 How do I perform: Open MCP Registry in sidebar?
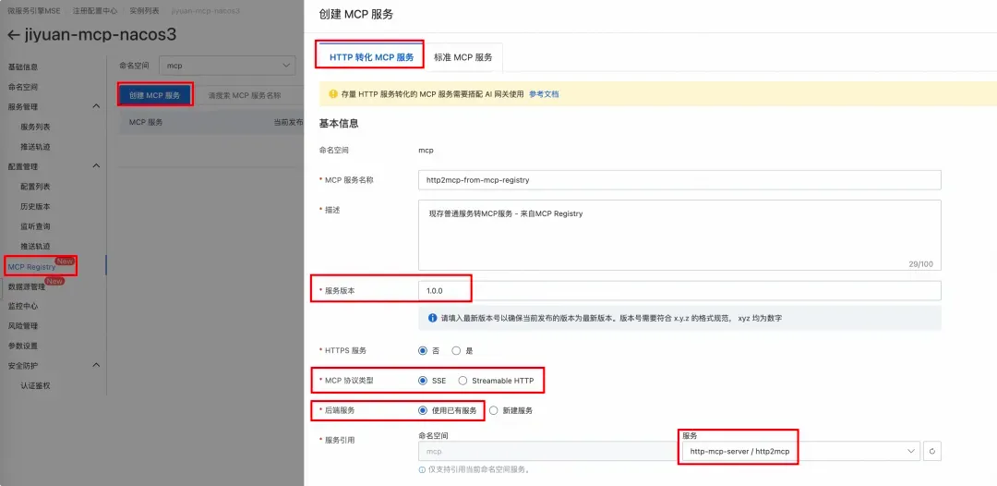(x=31, y=266)
